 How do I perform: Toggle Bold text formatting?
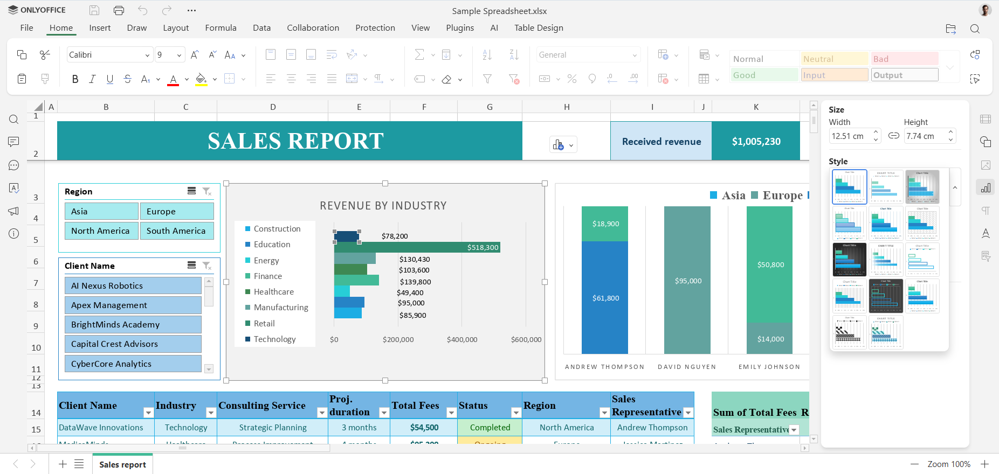pyautogui.click(x=75, y=79)
